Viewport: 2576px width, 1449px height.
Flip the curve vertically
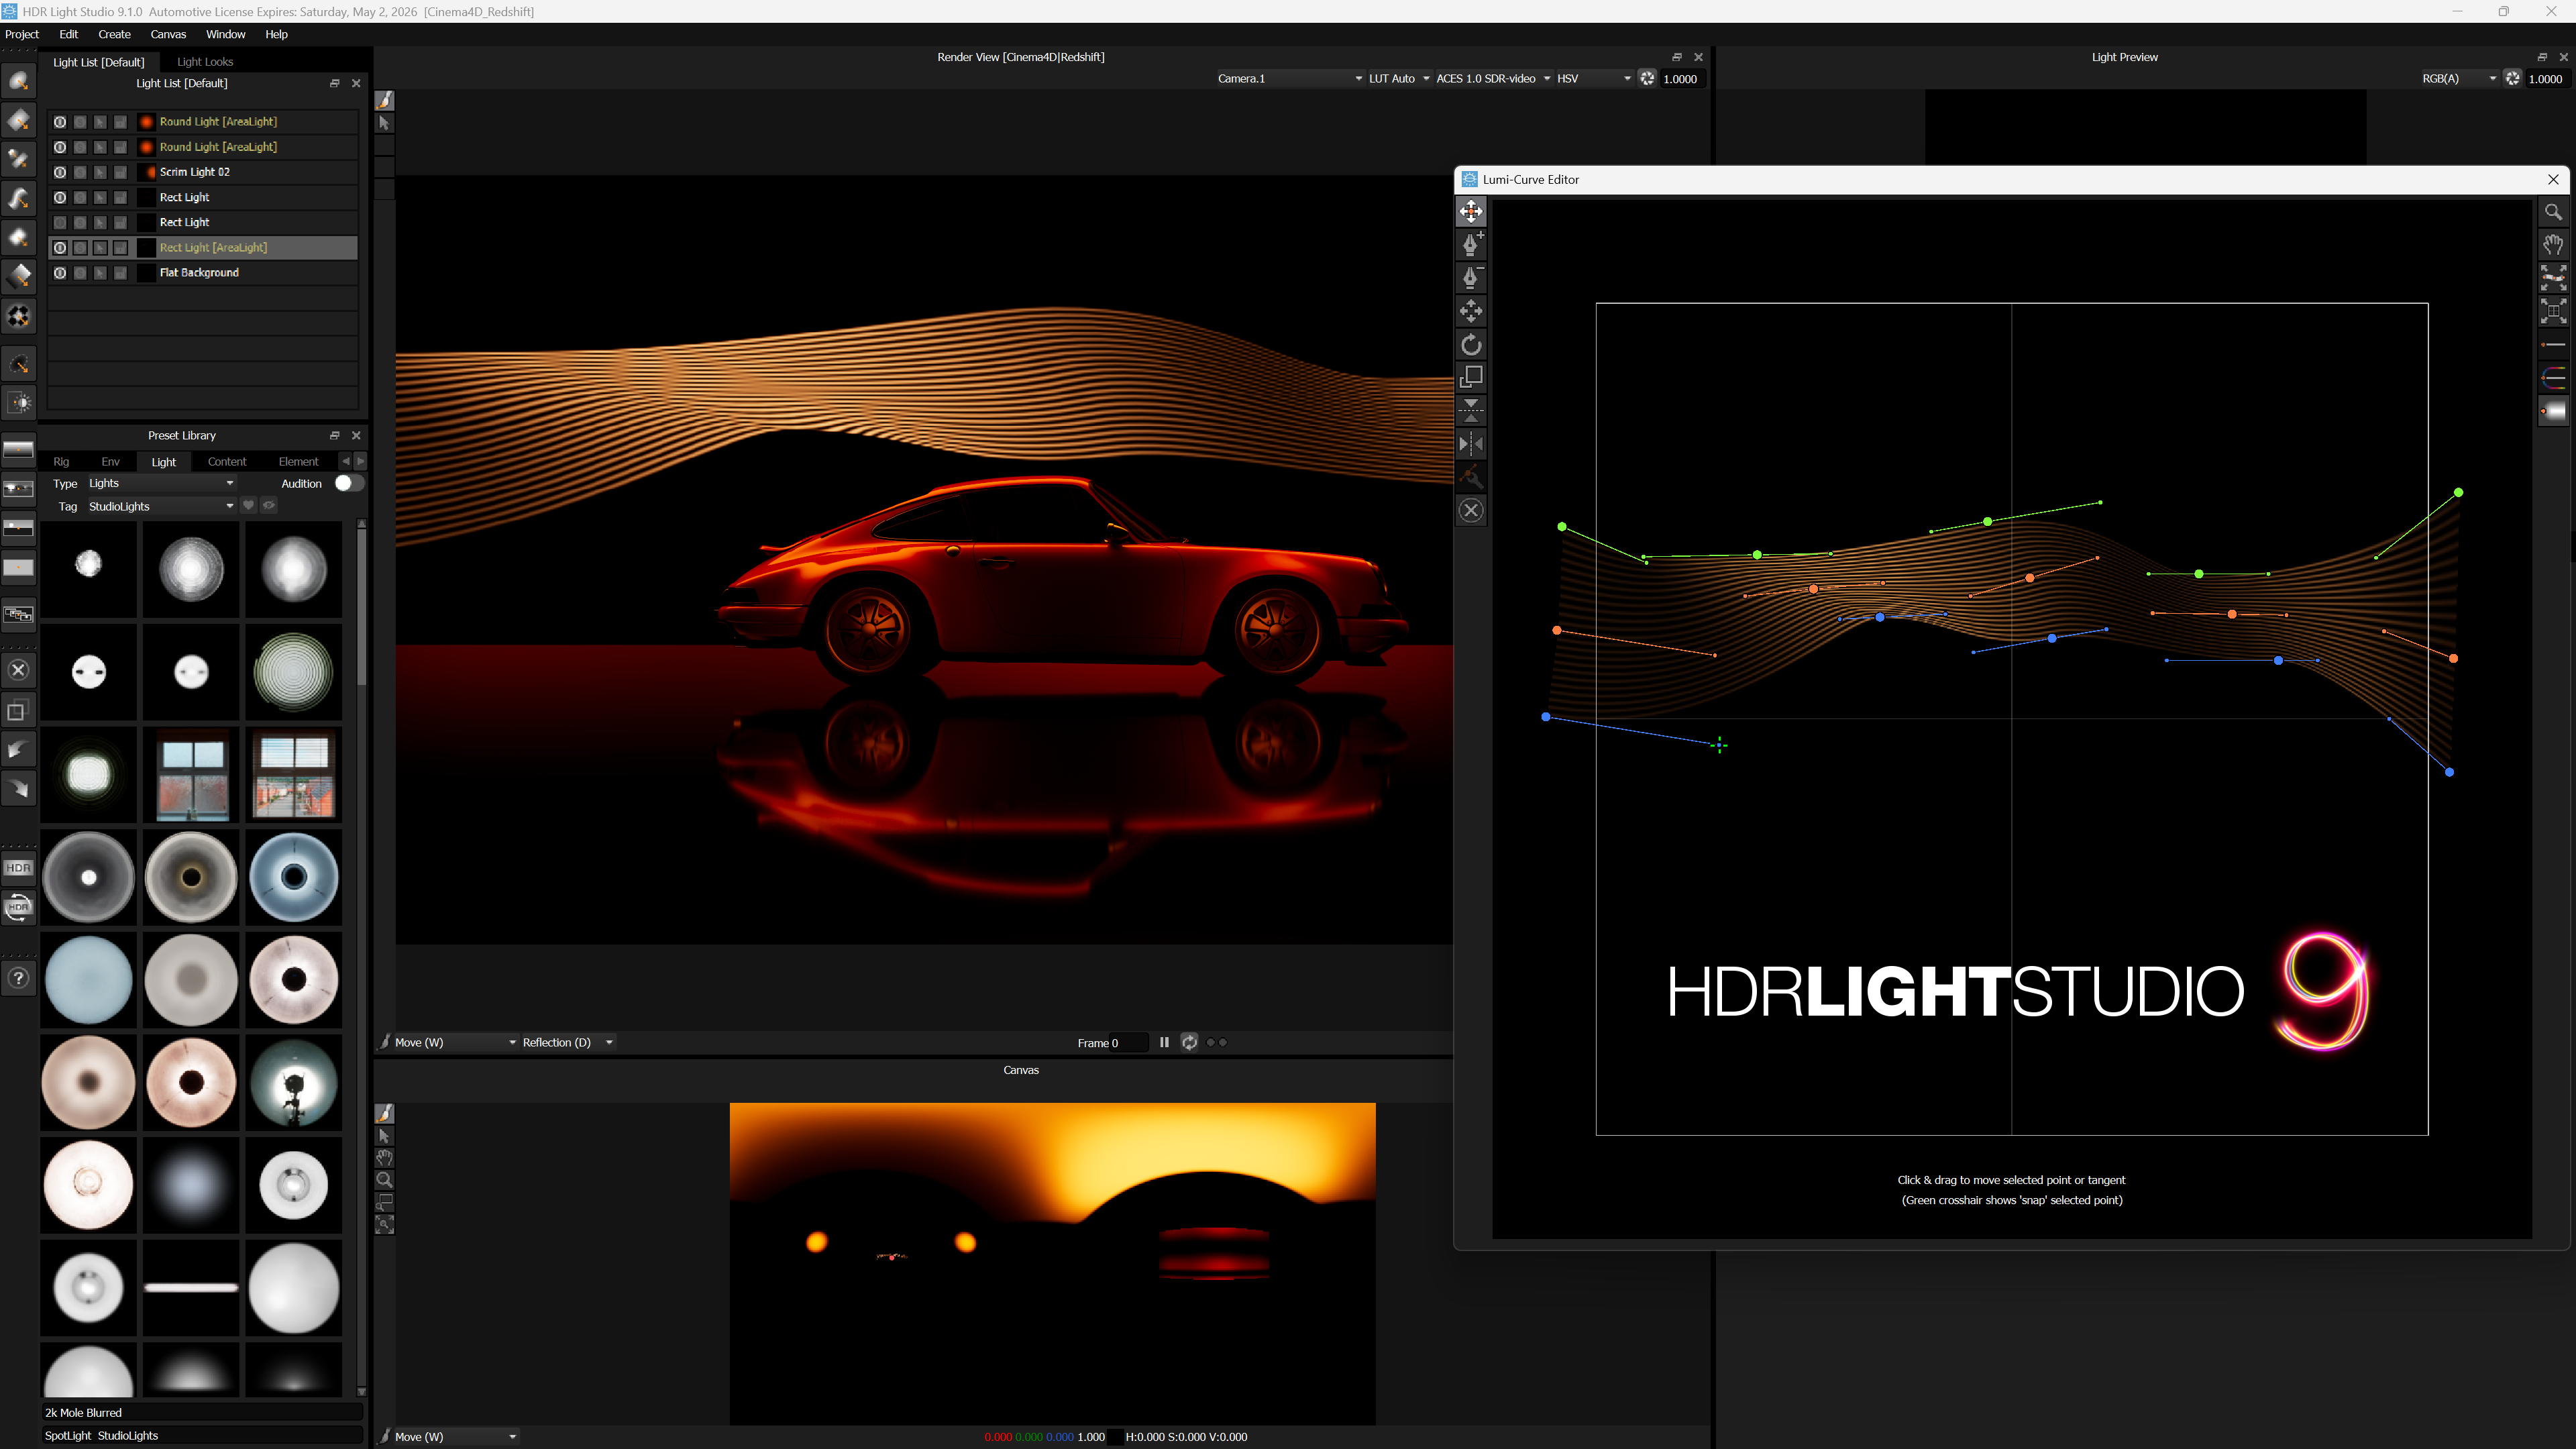tap(1470, 410)
